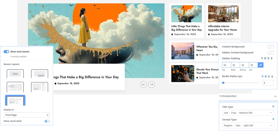Image resolution: width=278 pixels, height=131 pixels.
Task: Open Excerpt Typo font options
Action: pos(271,125)
